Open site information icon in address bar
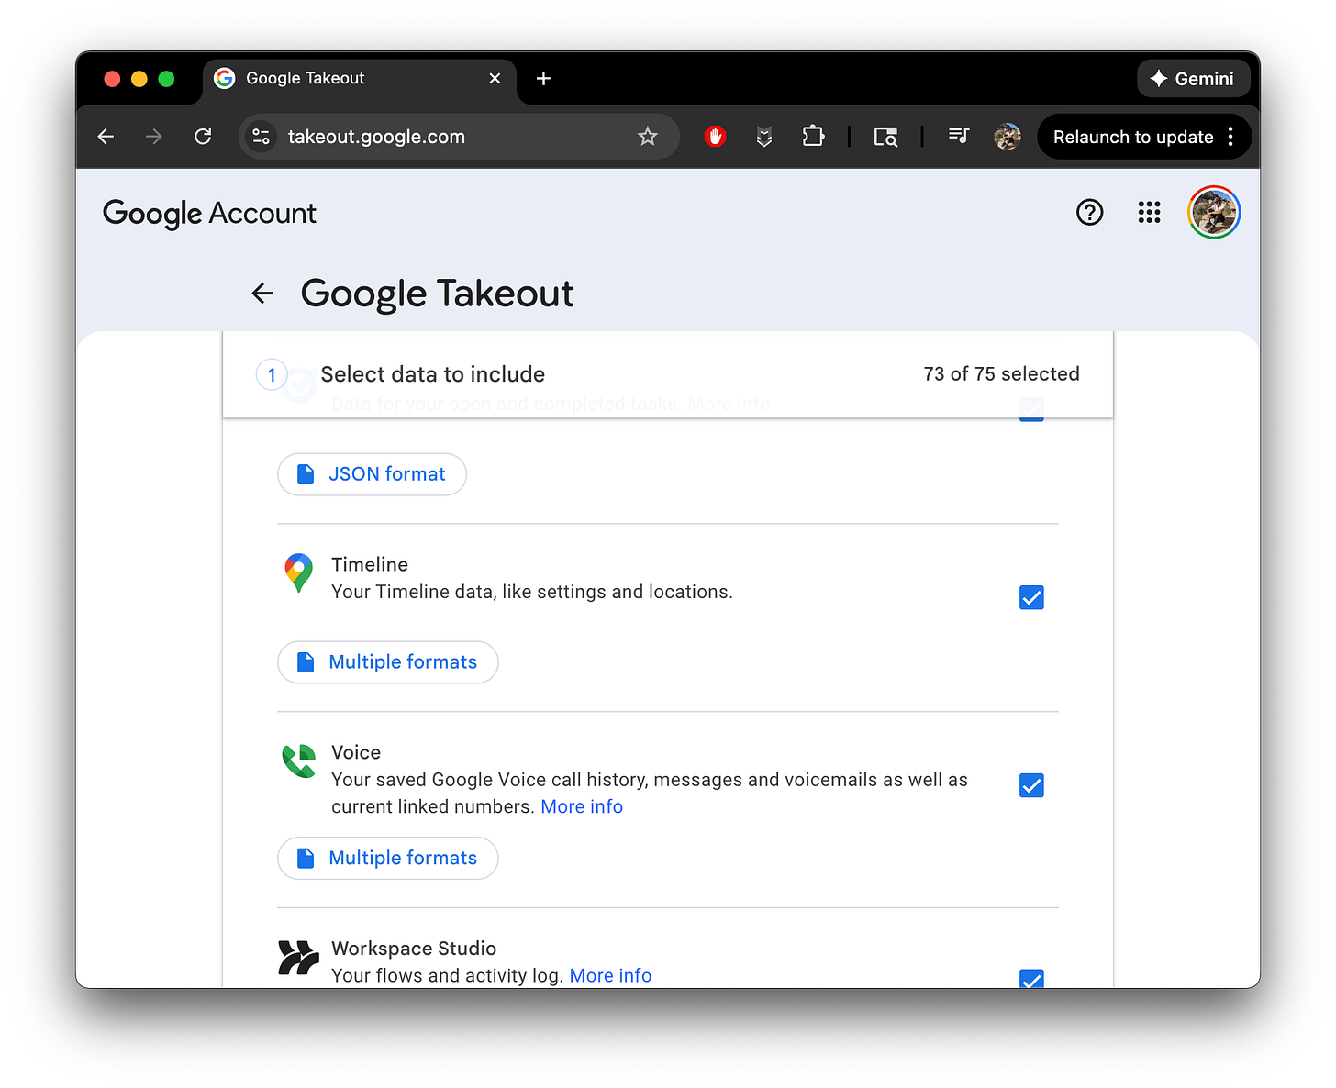 click(262, 137)
